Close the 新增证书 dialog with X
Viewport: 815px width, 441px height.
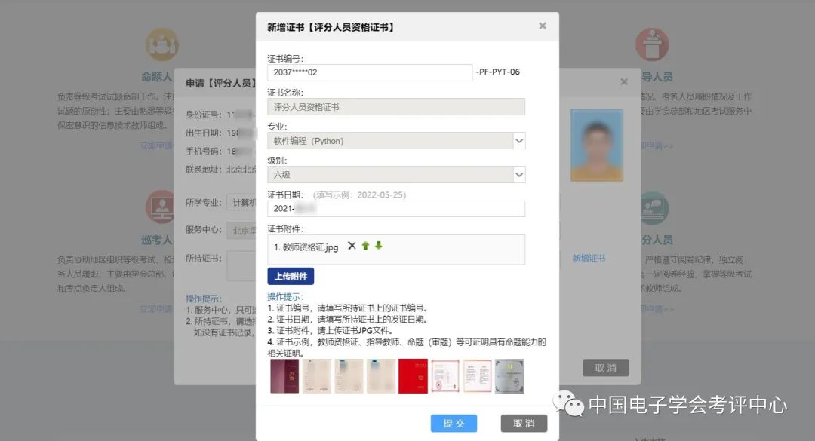pyautogui.click(x=542, y=26)
